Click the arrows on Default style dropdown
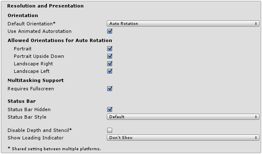 click(x=256, y=117)
